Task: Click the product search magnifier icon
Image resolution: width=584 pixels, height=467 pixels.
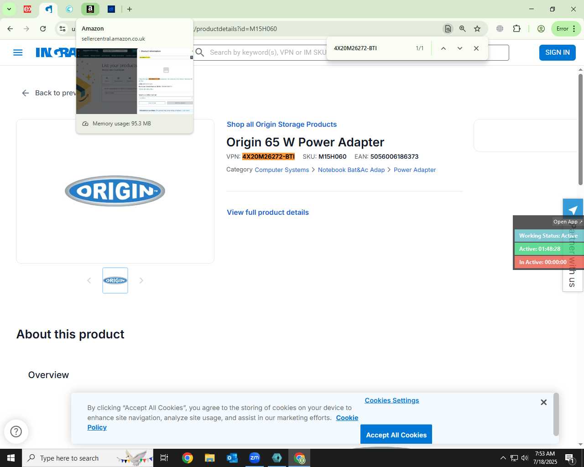Action: (x=200, y=52)
